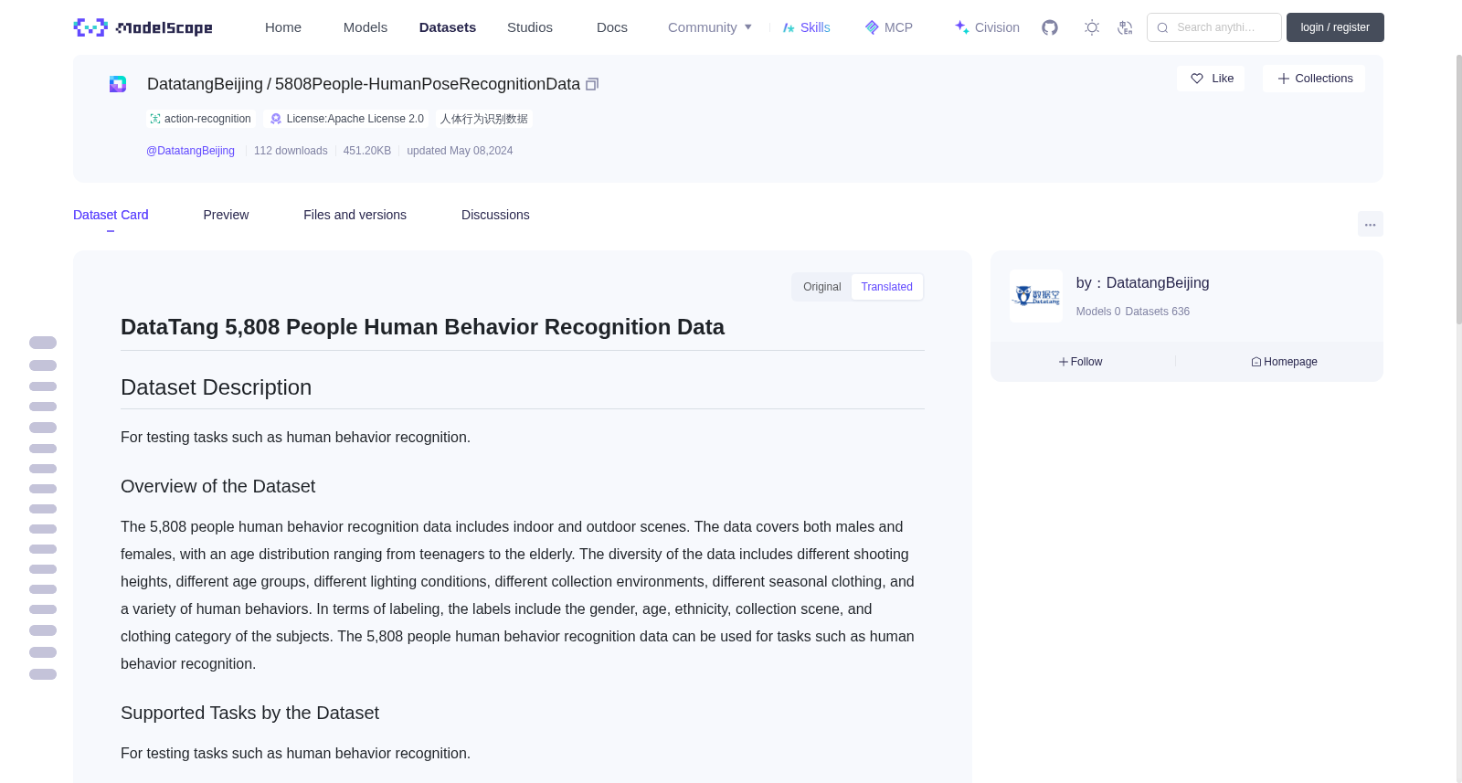Click the "updated May 08,2024" text
The image size is (1462, 783).
click(460, 151)
